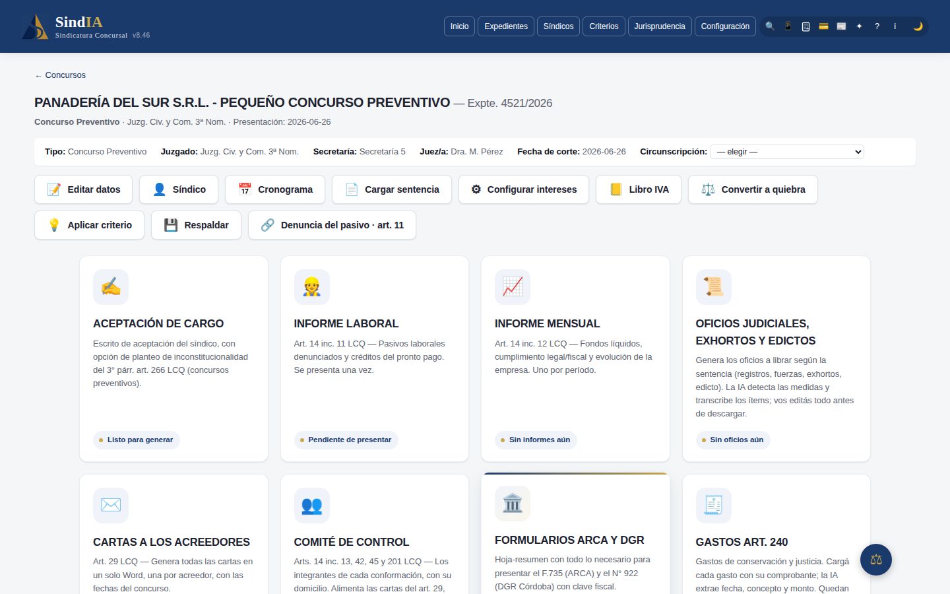Toggle dark mode with the moon icon
950x594 pixels.
[918, 26]
